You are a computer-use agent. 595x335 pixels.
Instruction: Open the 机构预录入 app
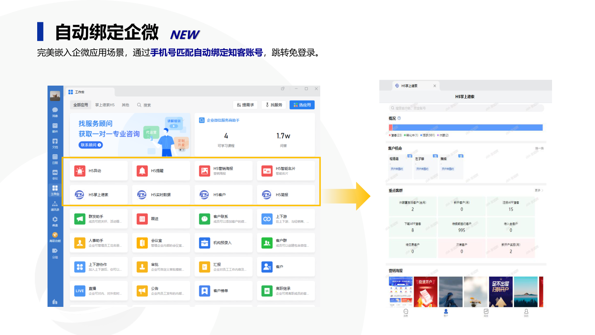(x=224, y=243)
